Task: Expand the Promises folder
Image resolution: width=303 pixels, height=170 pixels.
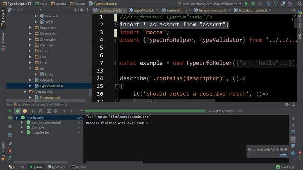Action: pyautogui.click(x=30, y=45)
